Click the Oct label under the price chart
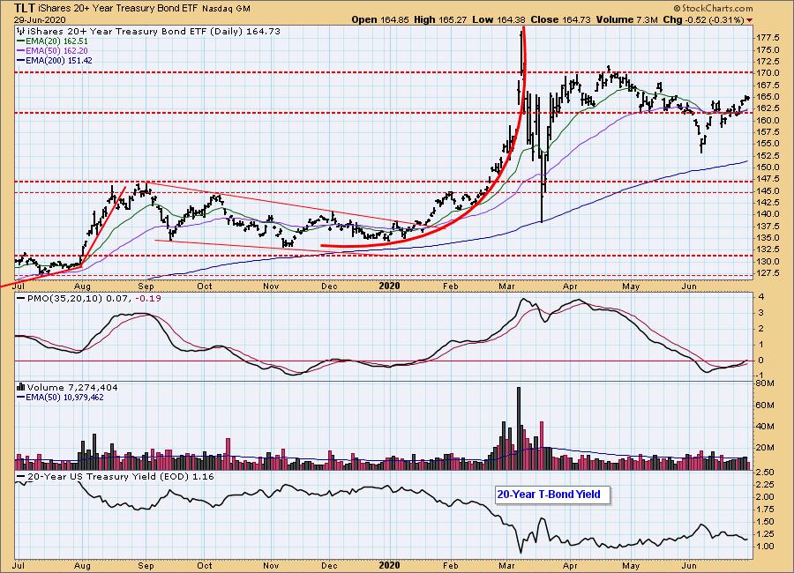Image resolution: width=794 pixels, height=573 pixels. [x=205, y=286]
